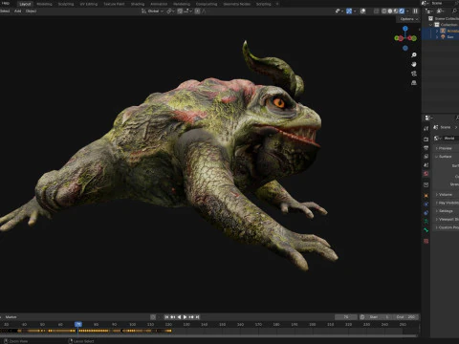Open the Collection properties tab

[426, 184]
